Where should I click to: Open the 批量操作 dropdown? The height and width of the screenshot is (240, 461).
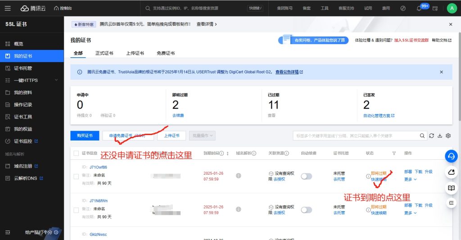click(202, 136)
